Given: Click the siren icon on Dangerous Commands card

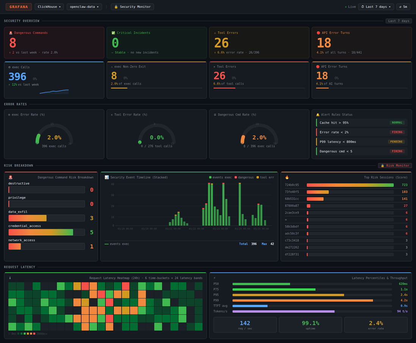Looking at the screenshot, I should [x=11, y=33].
